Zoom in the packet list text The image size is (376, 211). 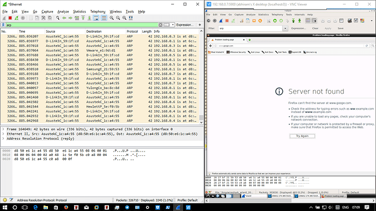112,18
